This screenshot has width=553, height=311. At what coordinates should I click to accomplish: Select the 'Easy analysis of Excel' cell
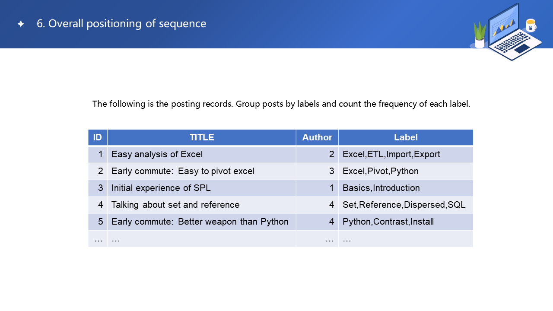pos(157,154)
